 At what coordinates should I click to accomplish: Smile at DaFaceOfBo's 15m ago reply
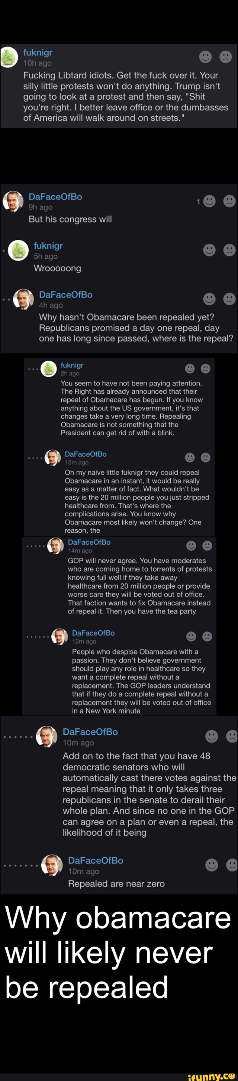pos(190,457)
